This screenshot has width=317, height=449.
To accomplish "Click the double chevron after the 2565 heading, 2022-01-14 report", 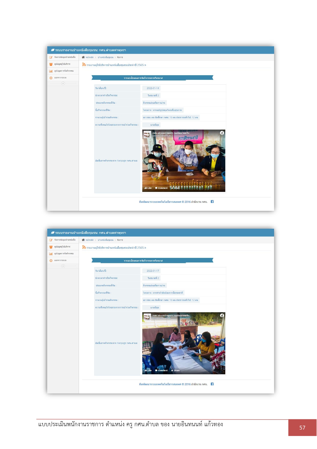I will 145,65.
